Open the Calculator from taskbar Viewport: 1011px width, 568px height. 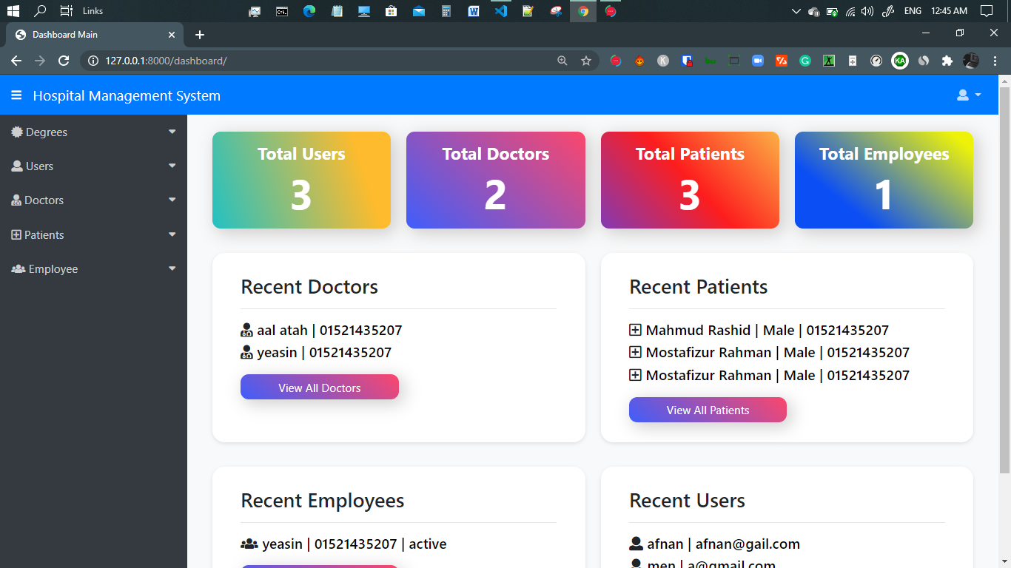pyautogui.click(x=446, y=11)
